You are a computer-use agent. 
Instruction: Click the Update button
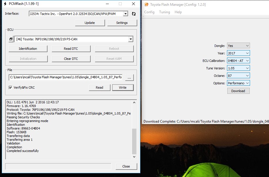pyautogui.click(x=90, y=23)
